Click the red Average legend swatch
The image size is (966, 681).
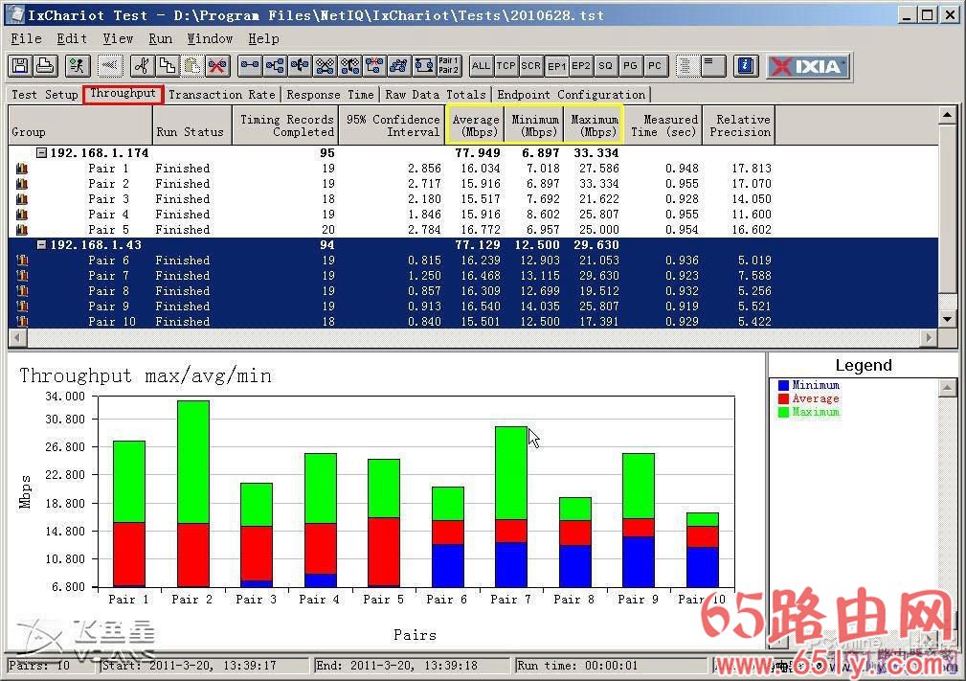(x=784, y=398)
